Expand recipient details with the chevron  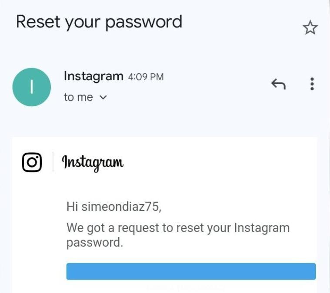pos(103,98)
